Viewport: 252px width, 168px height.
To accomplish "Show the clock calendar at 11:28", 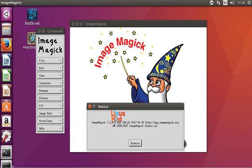I will click(241, 3).
